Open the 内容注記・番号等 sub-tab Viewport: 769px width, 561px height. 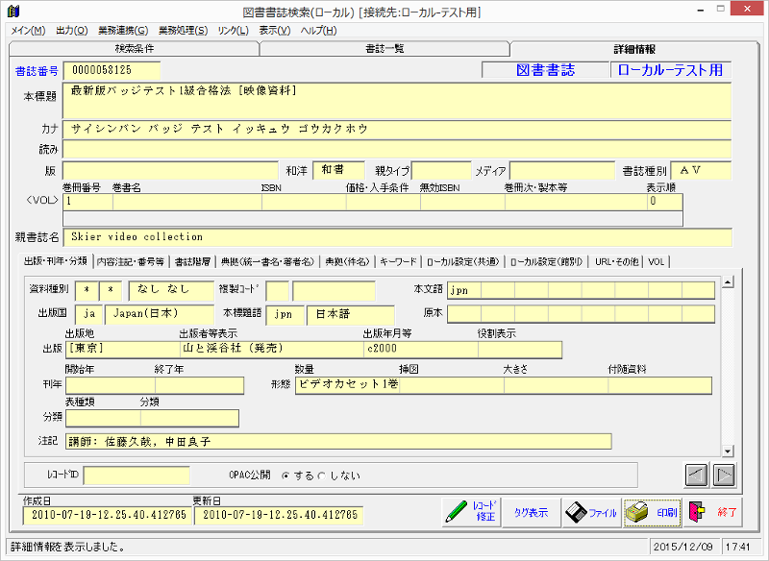[131, 261]
